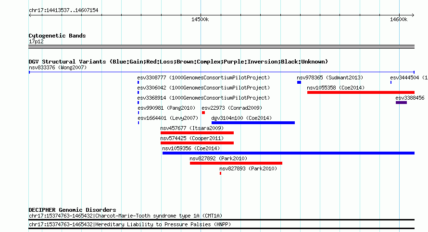Open nsv1055358 (Coe2014) label
Screen dimensions: 428x232
(336, 88)
